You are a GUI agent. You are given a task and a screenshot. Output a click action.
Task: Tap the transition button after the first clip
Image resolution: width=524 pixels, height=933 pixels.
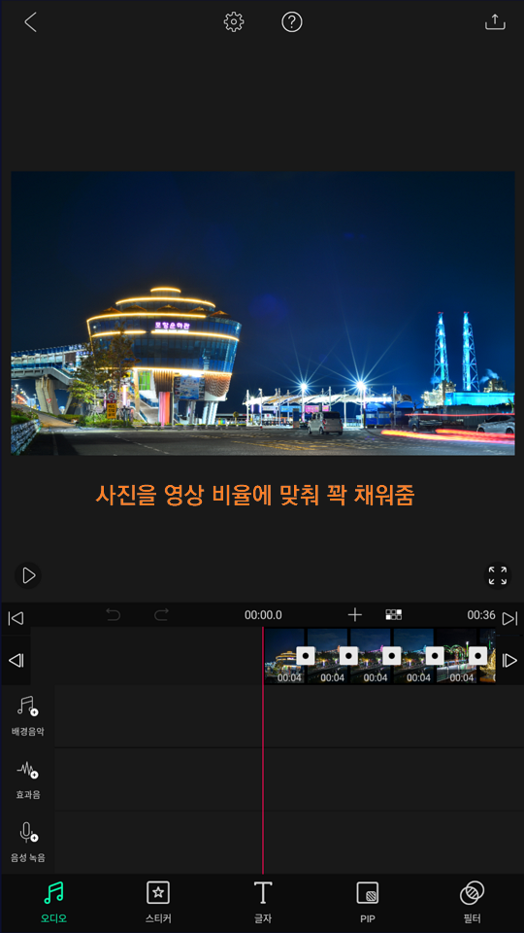(306, 656)
